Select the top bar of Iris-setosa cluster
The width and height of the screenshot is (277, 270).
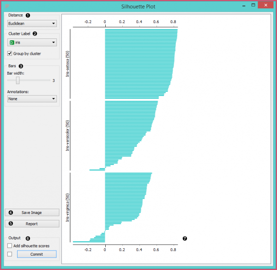pyautogui.click(x=141, y=30)
